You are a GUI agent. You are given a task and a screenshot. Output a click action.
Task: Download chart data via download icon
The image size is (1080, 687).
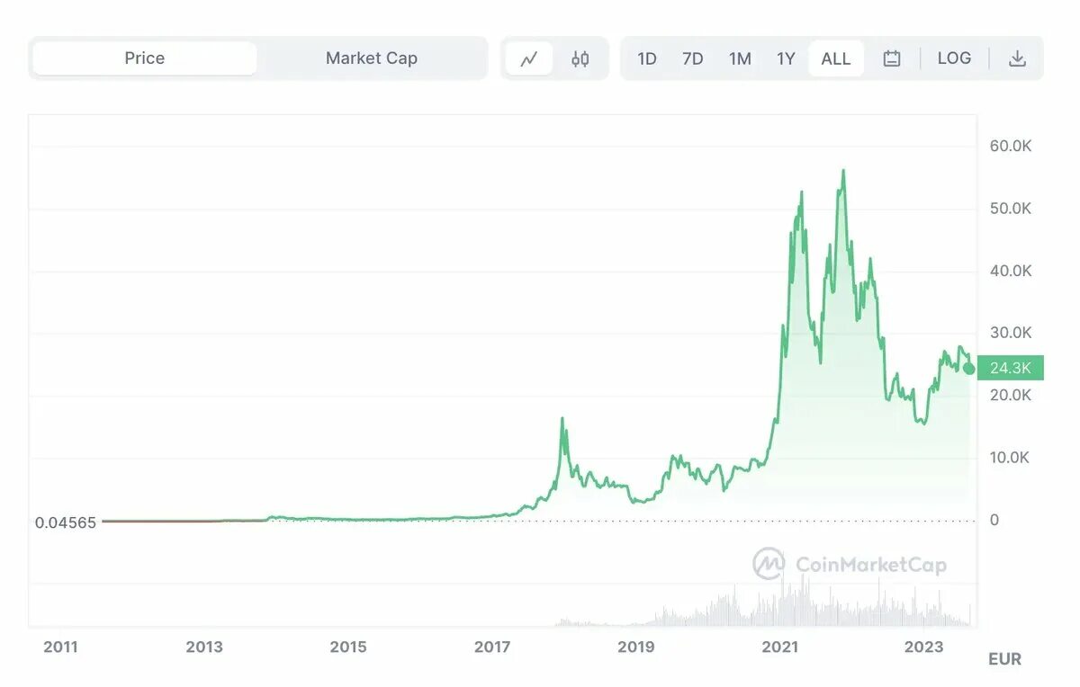[x=1017, y=58]
